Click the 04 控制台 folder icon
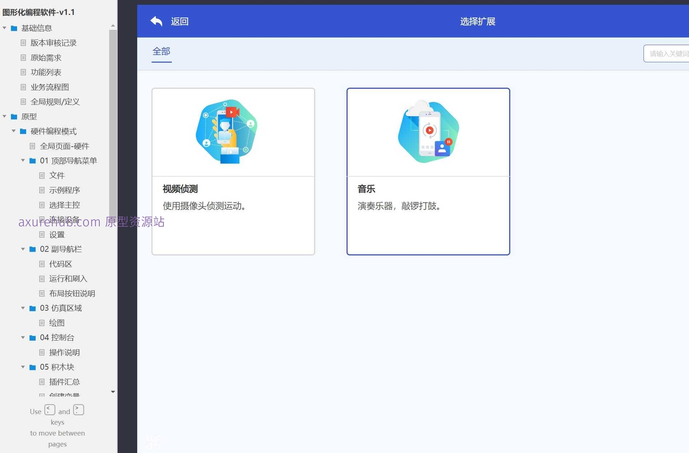The height and width of the screenshot is (453, 689). click(33, 338)
